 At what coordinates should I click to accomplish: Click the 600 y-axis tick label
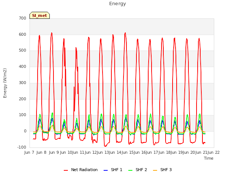22,34
